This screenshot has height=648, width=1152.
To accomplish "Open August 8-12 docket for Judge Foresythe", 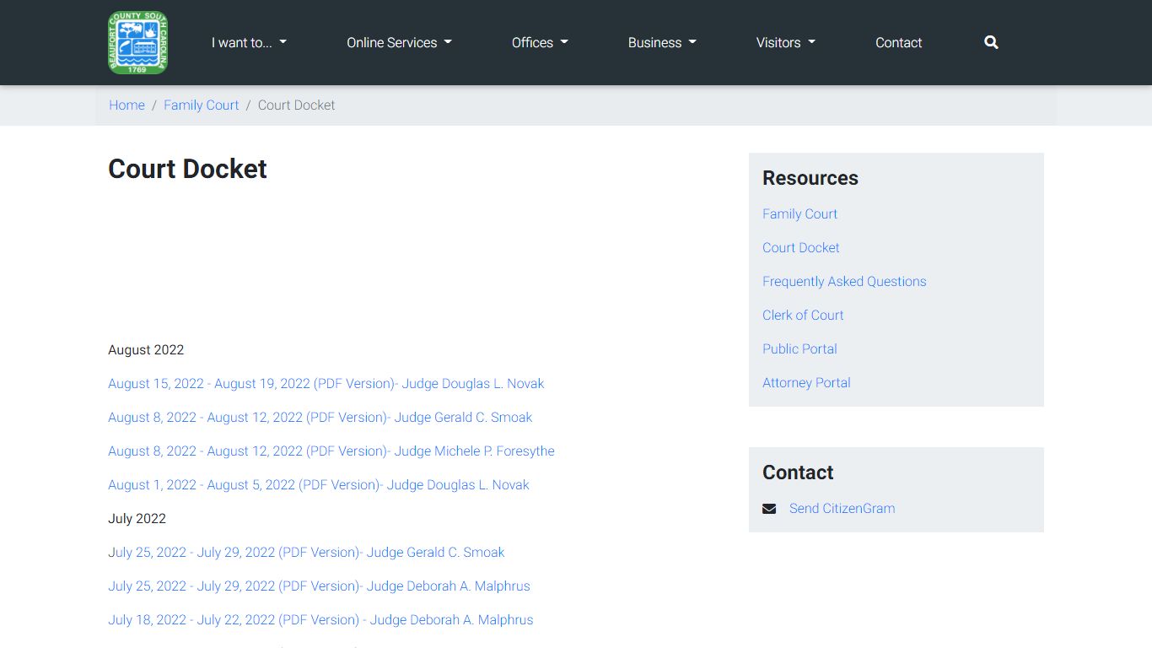I will click(331, 451).
